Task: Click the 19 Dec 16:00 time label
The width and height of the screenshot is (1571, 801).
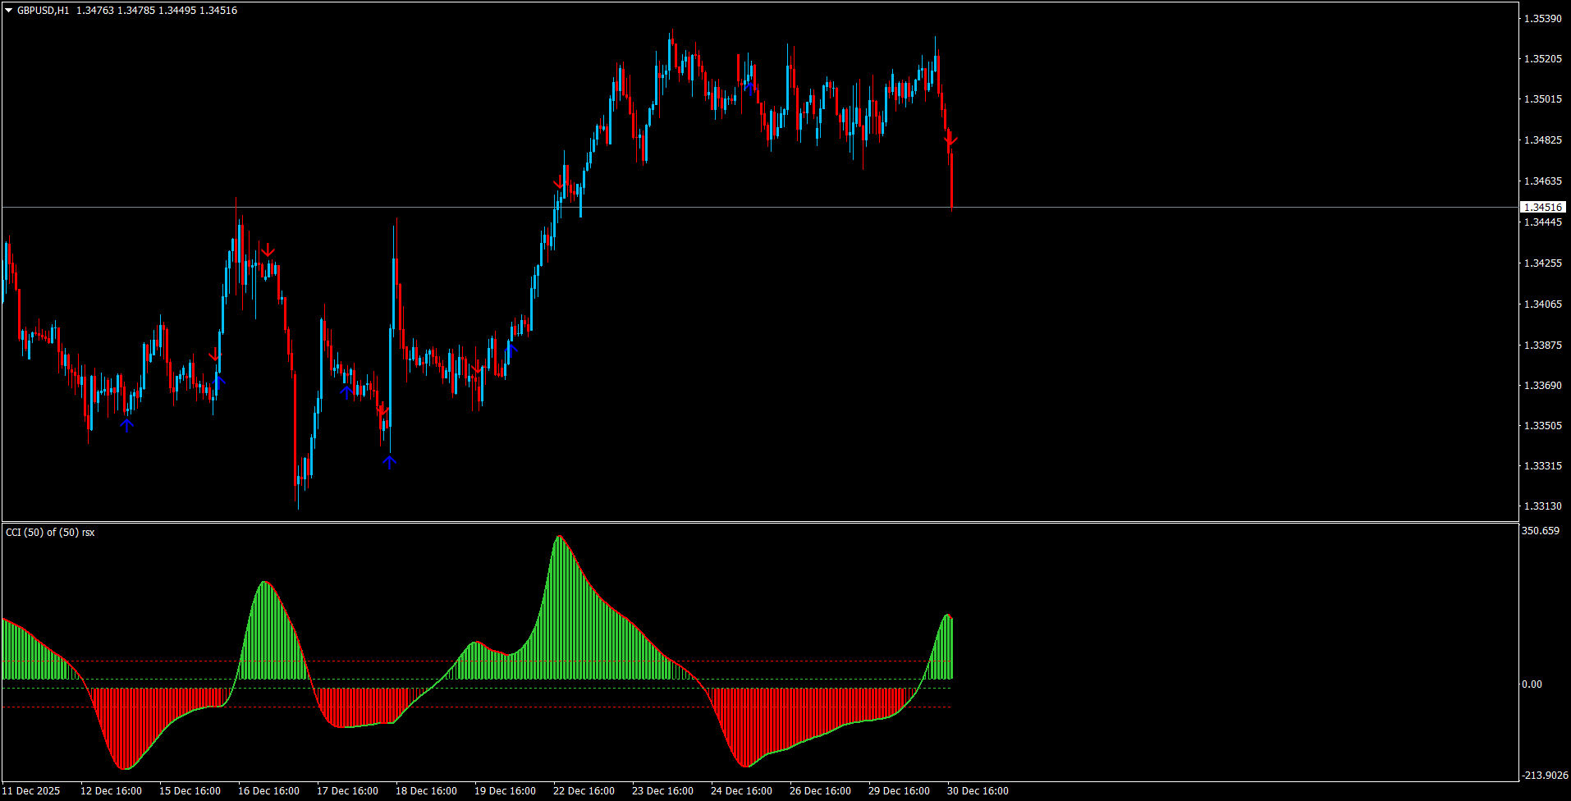Action: coord(505,791)
